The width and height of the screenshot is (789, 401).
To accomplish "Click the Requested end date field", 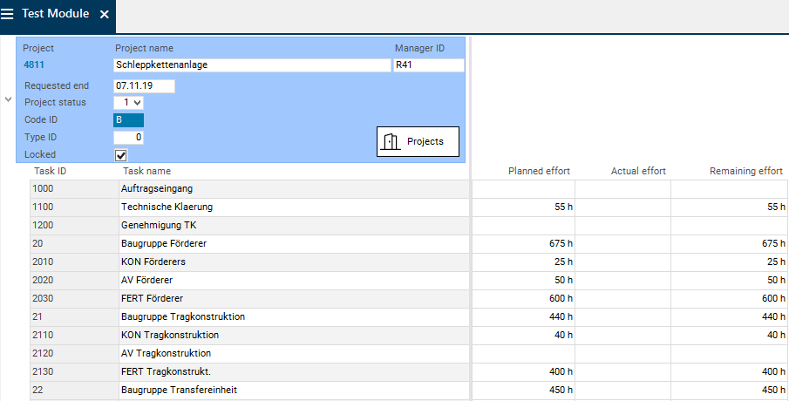I will coord(144,86).
